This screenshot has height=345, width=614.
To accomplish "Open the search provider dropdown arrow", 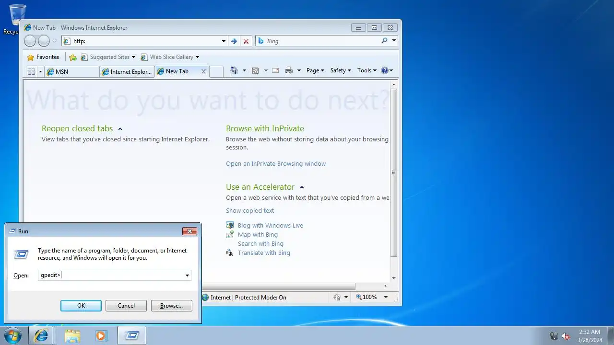I will pyautogui.click(x=394, y=41).
